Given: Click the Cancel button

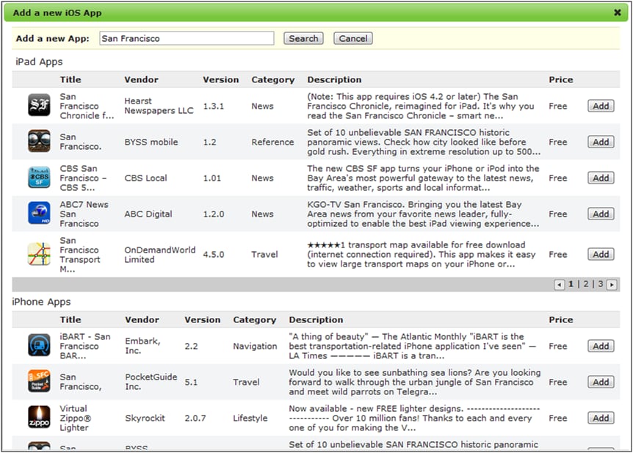Looking at the screenshot, I should pos(352,38).
